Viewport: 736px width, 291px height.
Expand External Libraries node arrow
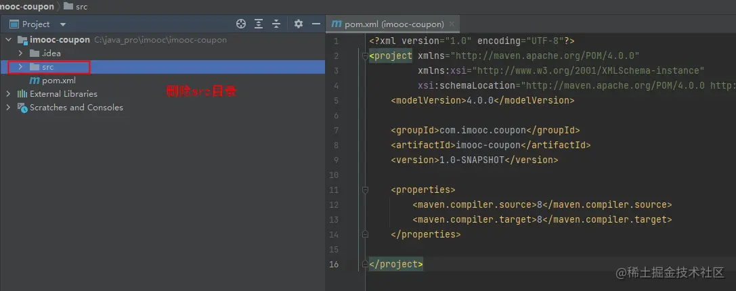point(8,94)
